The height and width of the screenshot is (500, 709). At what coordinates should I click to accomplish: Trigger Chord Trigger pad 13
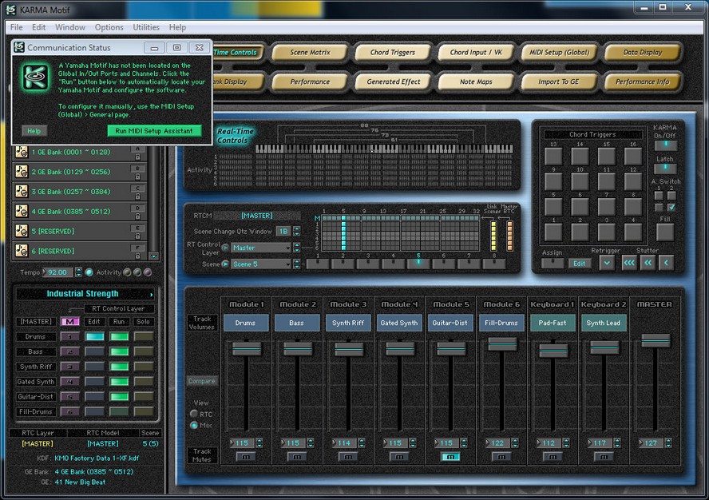tap(553, 157)
